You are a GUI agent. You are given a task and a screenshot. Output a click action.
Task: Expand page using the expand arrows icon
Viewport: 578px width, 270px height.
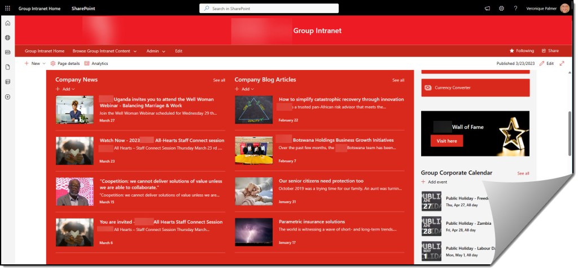pos(562,64)
